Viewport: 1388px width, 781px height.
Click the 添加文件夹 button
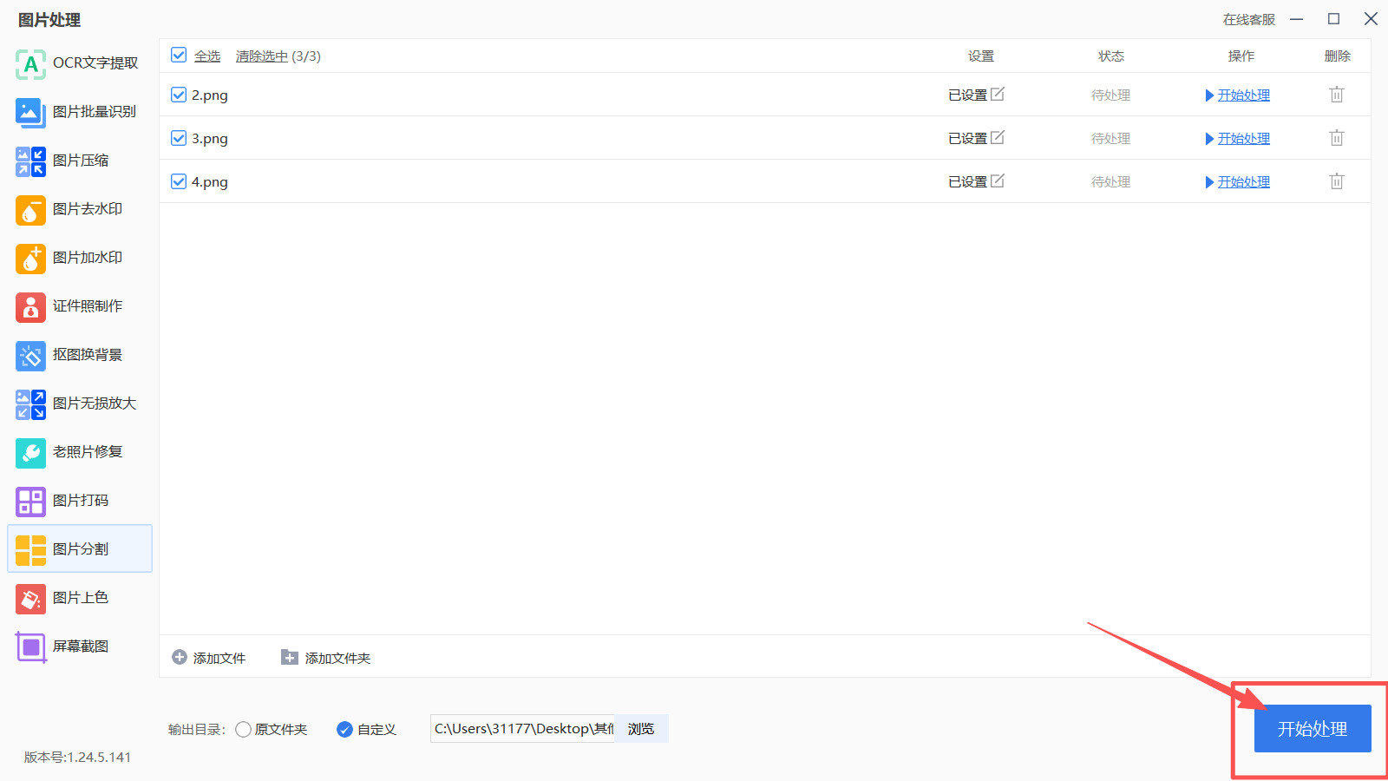(x=326, y=658)
